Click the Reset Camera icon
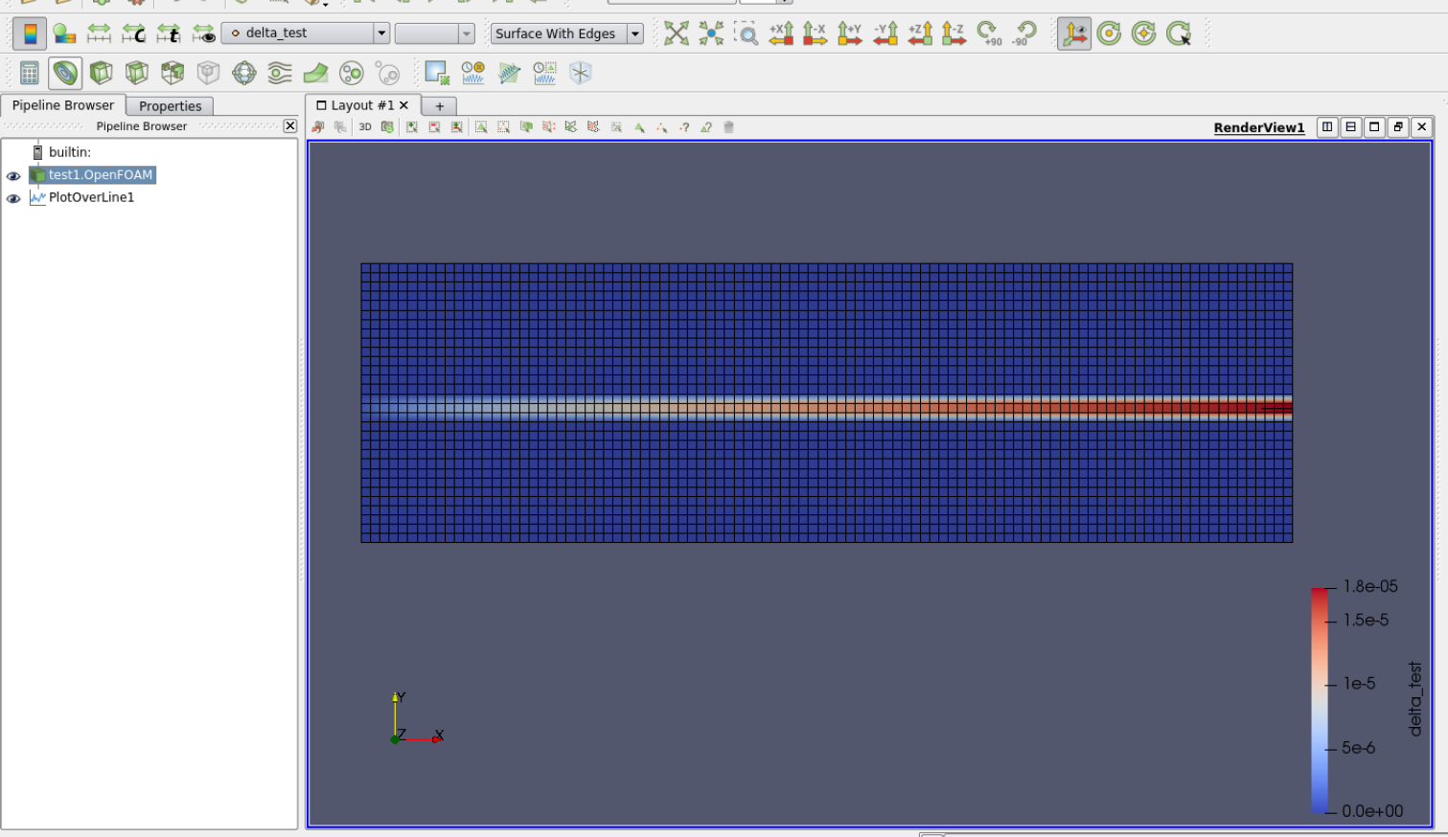Viewport: 1448px width, 837px height. click(677, 34)
